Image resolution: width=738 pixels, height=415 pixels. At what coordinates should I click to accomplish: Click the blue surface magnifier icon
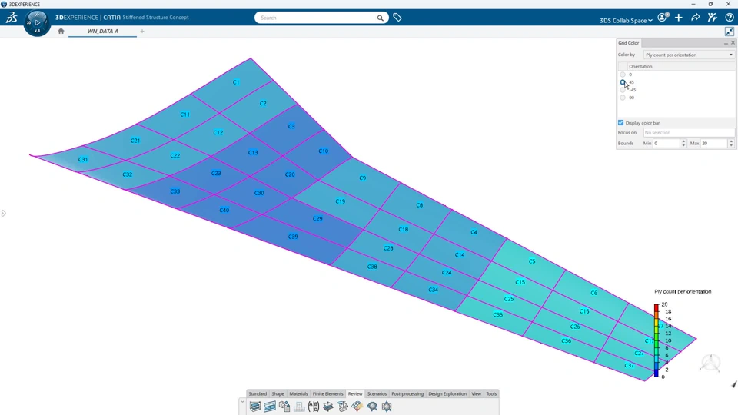click(x=372, y=407)
